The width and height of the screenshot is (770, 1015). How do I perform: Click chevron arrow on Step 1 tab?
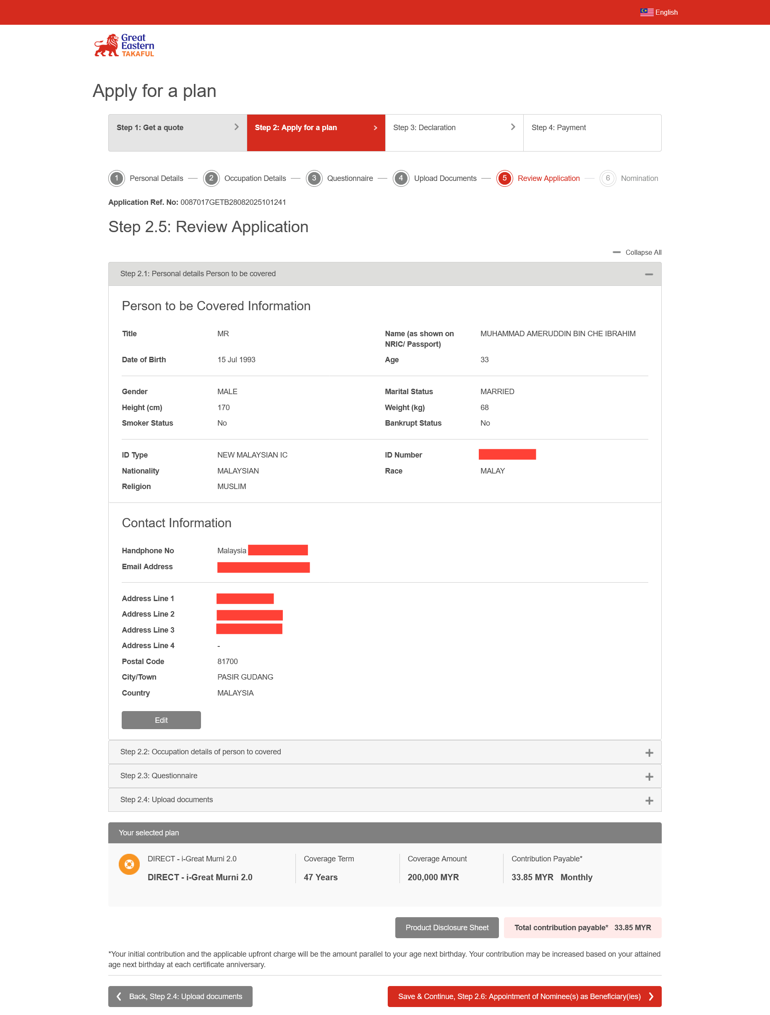point(237,127)
